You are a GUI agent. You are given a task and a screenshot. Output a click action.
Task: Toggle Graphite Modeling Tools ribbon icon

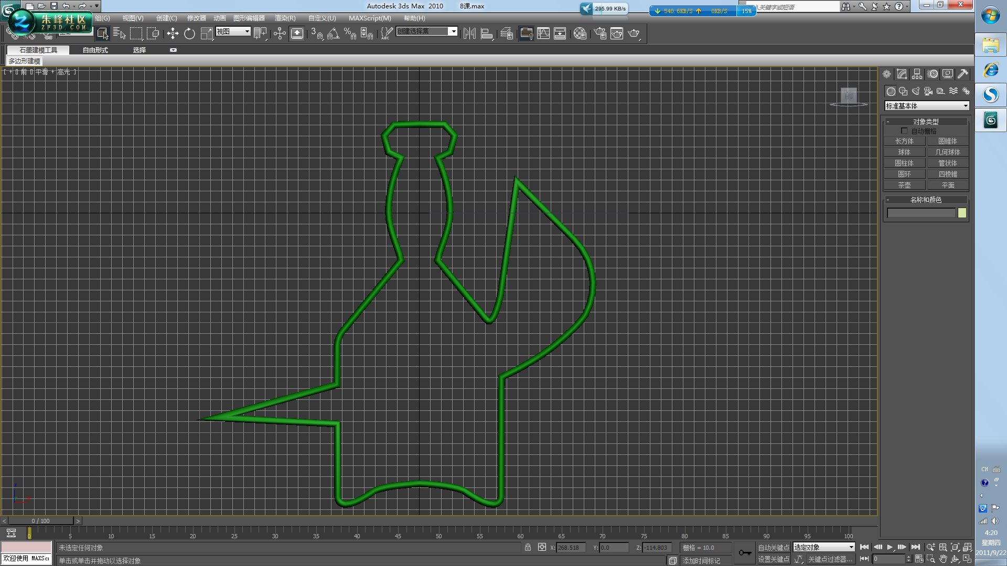coord(526,34)
